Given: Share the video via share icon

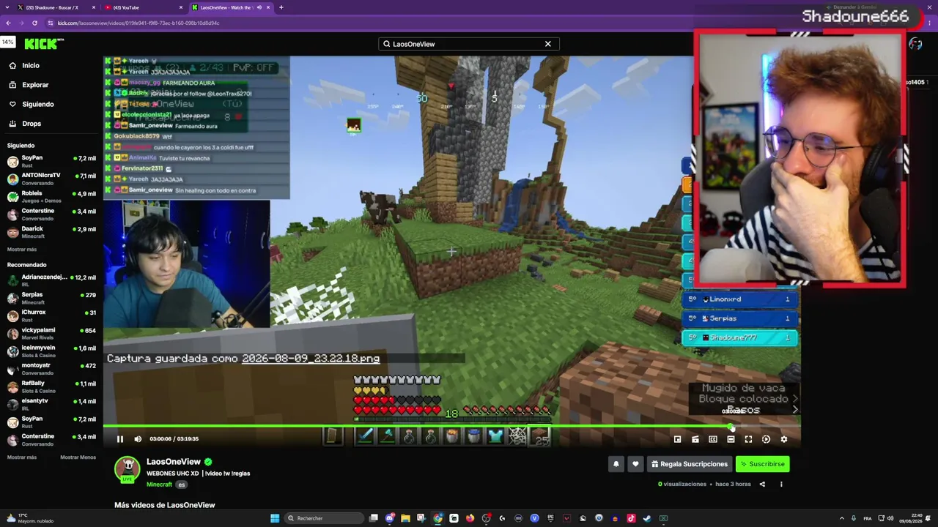Looking at the screenshot, I should 762,484.
